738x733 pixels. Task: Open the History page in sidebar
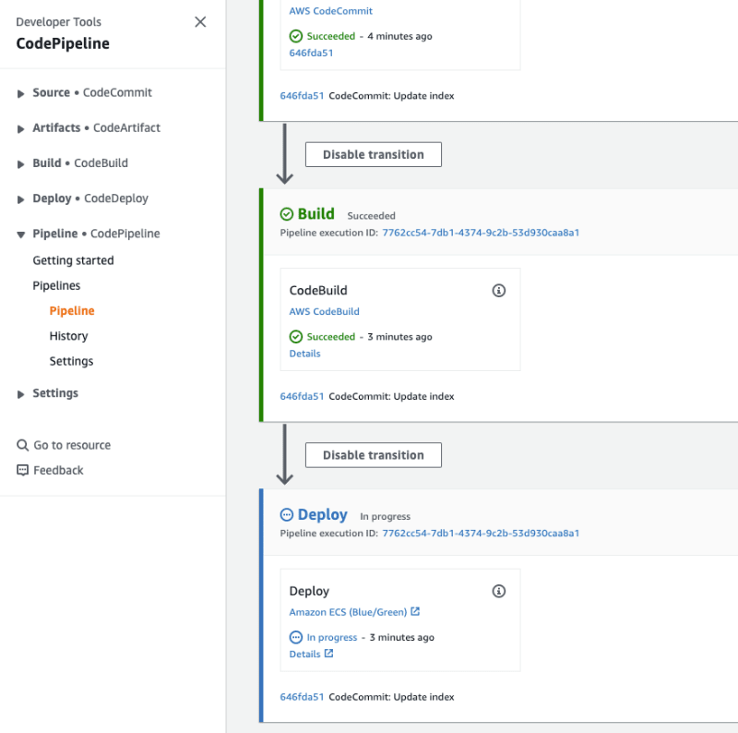(x=68, y=336)
